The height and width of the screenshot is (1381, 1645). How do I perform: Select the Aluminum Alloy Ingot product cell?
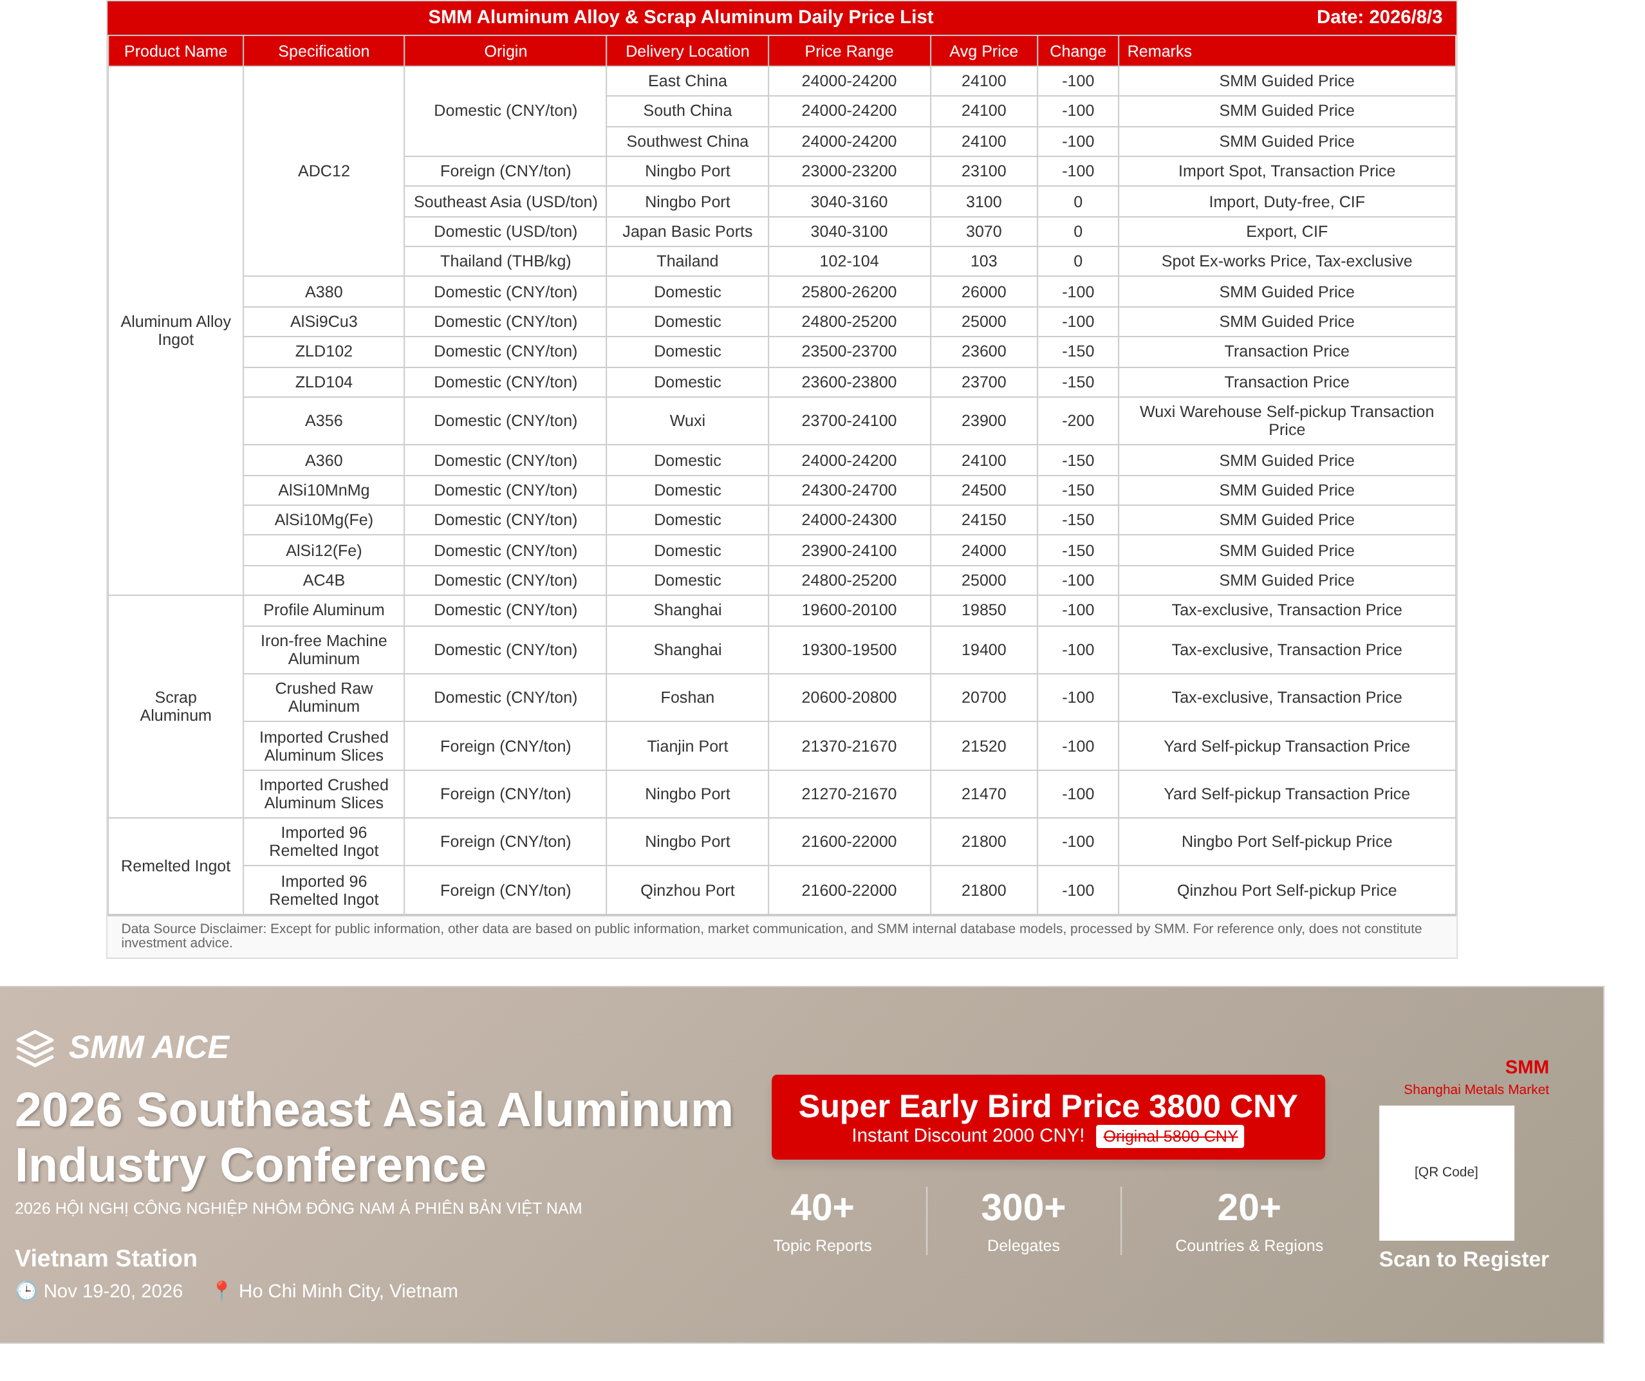(176, 331)
